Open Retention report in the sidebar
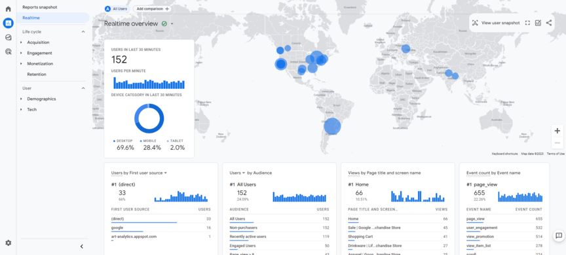This screenshot has width=566, height=255. point(37,74)
